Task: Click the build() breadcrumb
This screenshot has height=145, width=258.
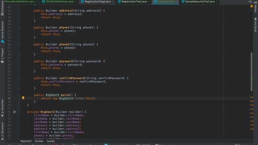Action: pos(51,141)
